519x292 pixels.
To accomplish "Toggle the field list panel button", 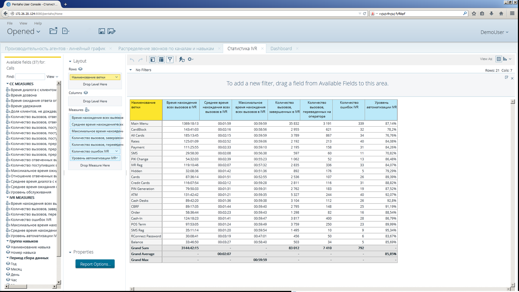I will [153, 60].
